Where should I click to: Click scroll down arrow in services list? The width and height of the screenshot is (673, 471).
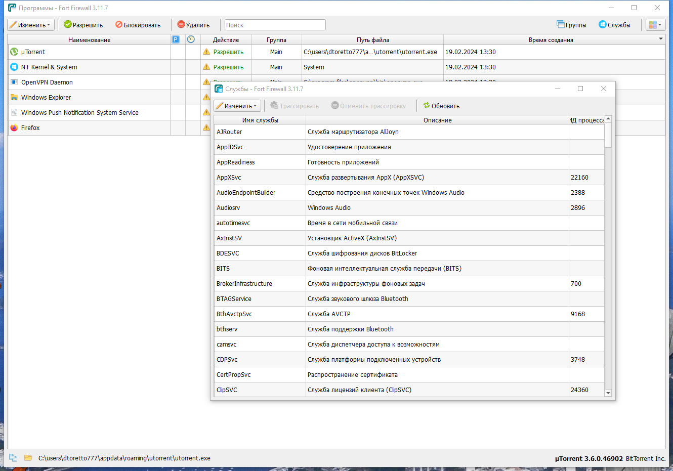[608, 393]
